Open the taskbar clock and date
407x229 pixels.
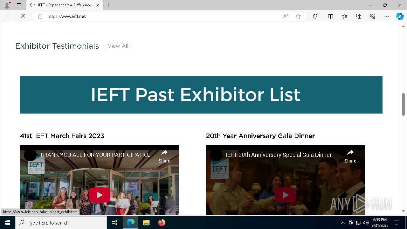coord(380,223)
